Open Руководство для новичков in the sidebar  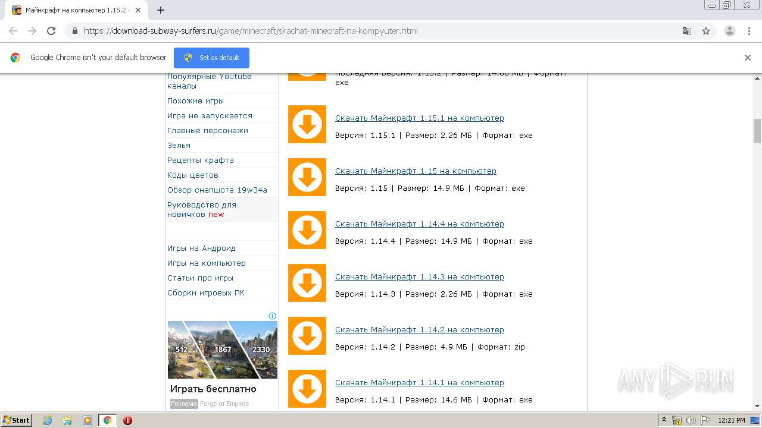point(202,209)
